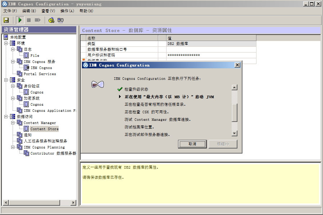The width and height of the screenshot is (323, 215).
Task: Click the task list vertical scrollbar thumb
Action: pos(235,113)
